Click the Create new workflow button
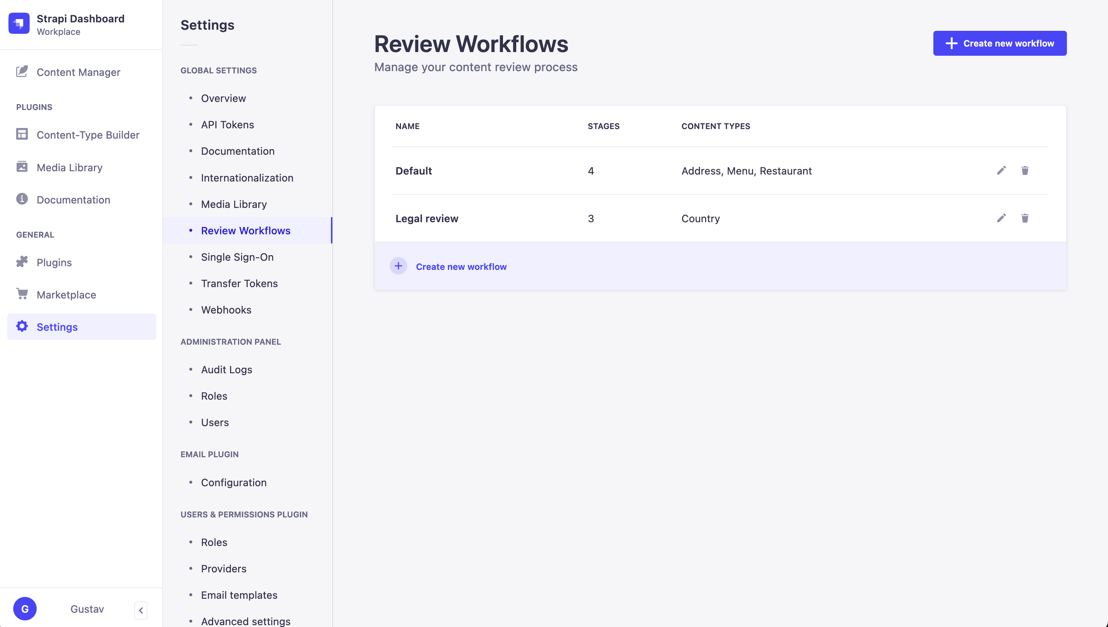1108x627 pixels. (x=1000, y=43)
